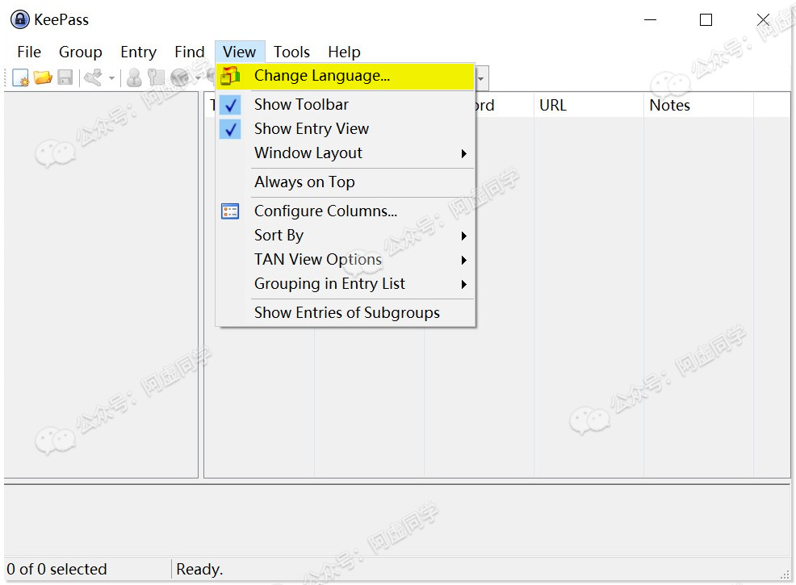Click the window resize grip corner
This screenshot has height=585, width=796.
[x=785, y=575]
